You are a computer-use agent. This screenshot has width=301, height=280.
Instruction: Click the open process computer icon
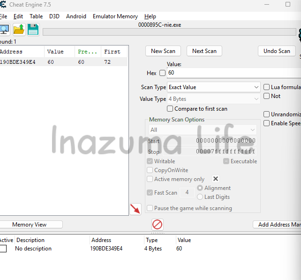4,30
